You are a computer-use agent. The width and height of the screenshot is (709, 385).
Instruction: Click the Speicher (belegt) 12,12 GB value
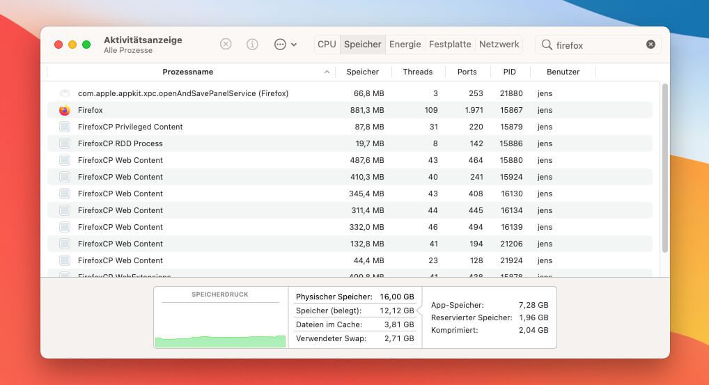[x=397, y=311]
